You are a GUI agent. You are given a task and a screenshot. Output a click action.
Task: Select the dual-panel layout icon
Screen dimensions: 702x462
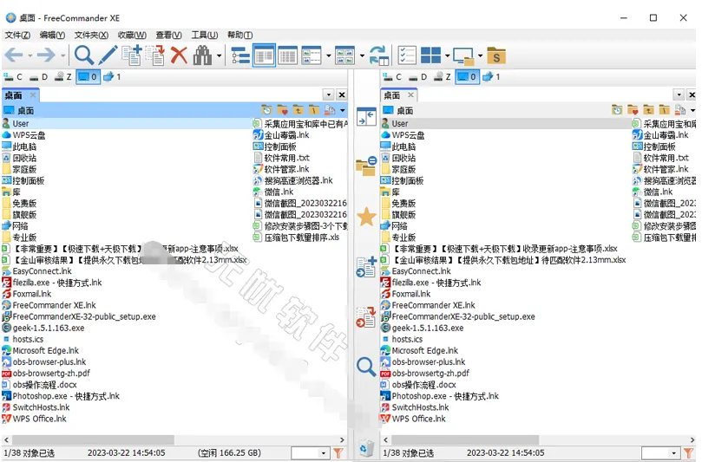(264, 55)
